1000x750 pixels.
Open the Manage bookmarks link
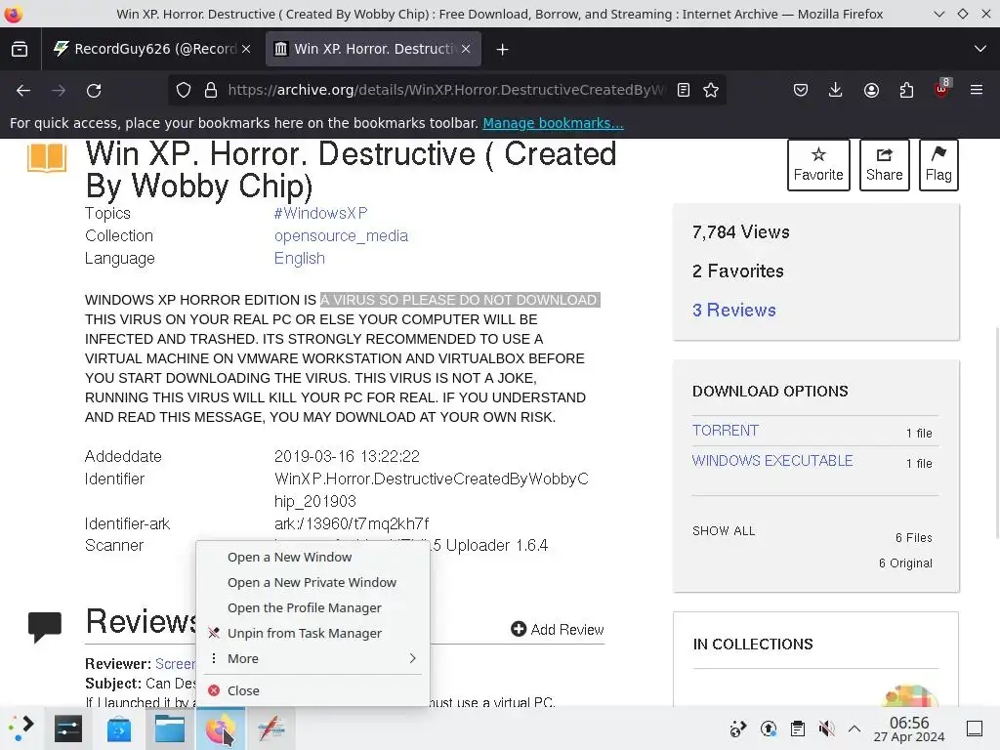point(553,123)
